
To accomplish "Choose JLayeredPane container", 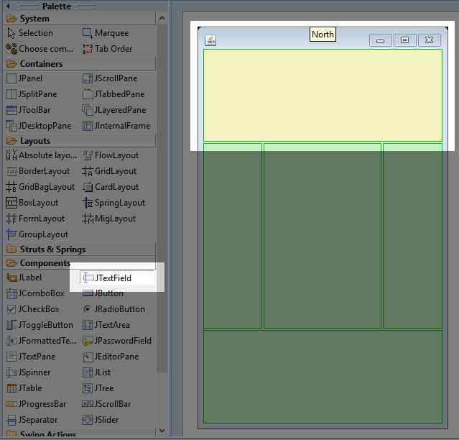I will coord(114,110).
